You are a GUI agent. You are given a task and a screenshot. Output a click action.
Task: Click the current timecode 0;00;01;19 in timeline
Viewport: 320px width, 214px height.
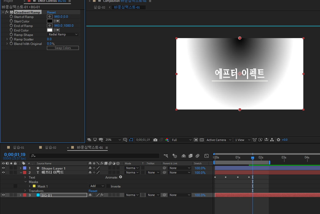click(x=15, y=154)
